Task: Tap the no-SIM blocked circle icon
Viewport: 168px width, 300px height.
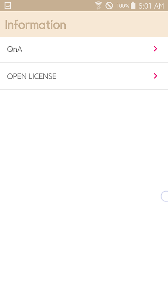Action: tap(109, 6)
